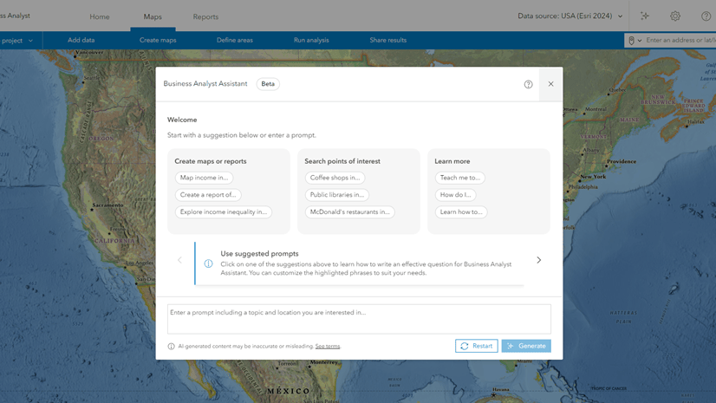Open the AI assistant sparkle icon
This screenshot has height=403, width=716.
[645, 16]
